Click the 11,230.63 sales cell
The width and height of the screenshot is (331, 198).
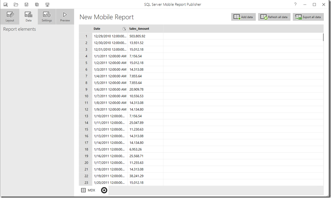point(145,129)
